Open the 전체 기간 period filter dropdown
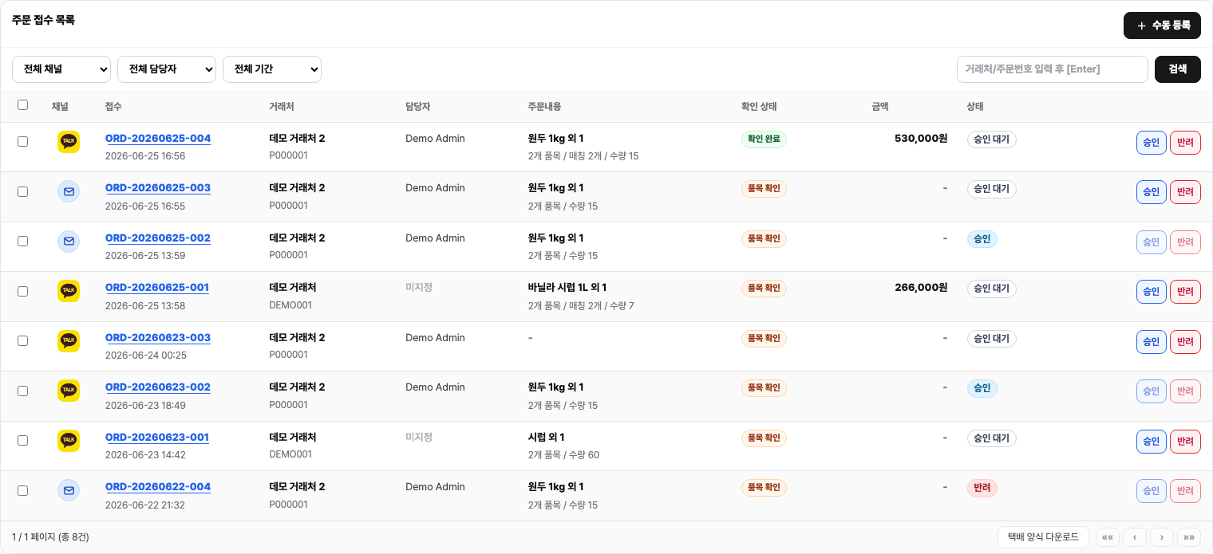 point(272,69)
